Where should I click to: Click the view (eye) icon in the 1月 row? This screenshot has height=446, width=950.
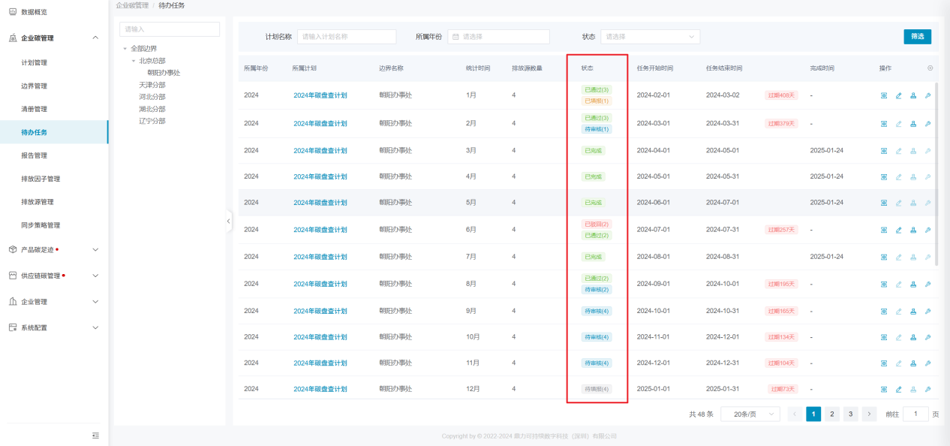pyautogui.click(x=884, y=95)
